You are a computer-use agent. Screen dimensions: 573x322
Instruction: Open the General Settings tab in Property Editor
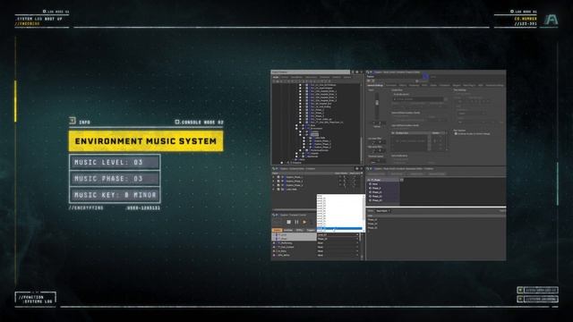click(375, 85)
